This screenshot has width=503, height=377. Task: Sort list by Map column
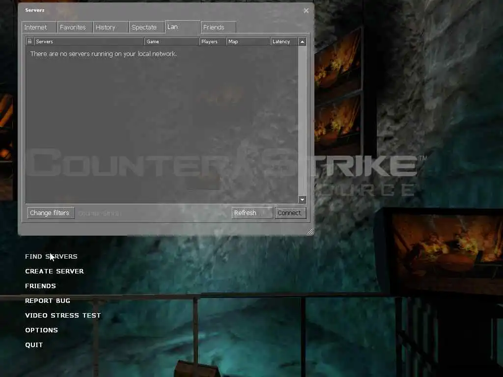coord(248,41)
